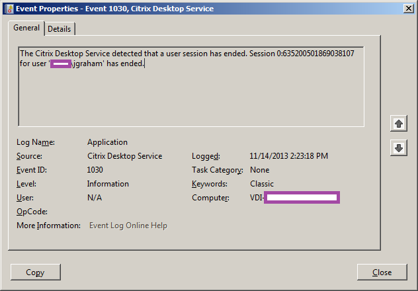
Task: Switch to the Details tab
Action: 60,29
